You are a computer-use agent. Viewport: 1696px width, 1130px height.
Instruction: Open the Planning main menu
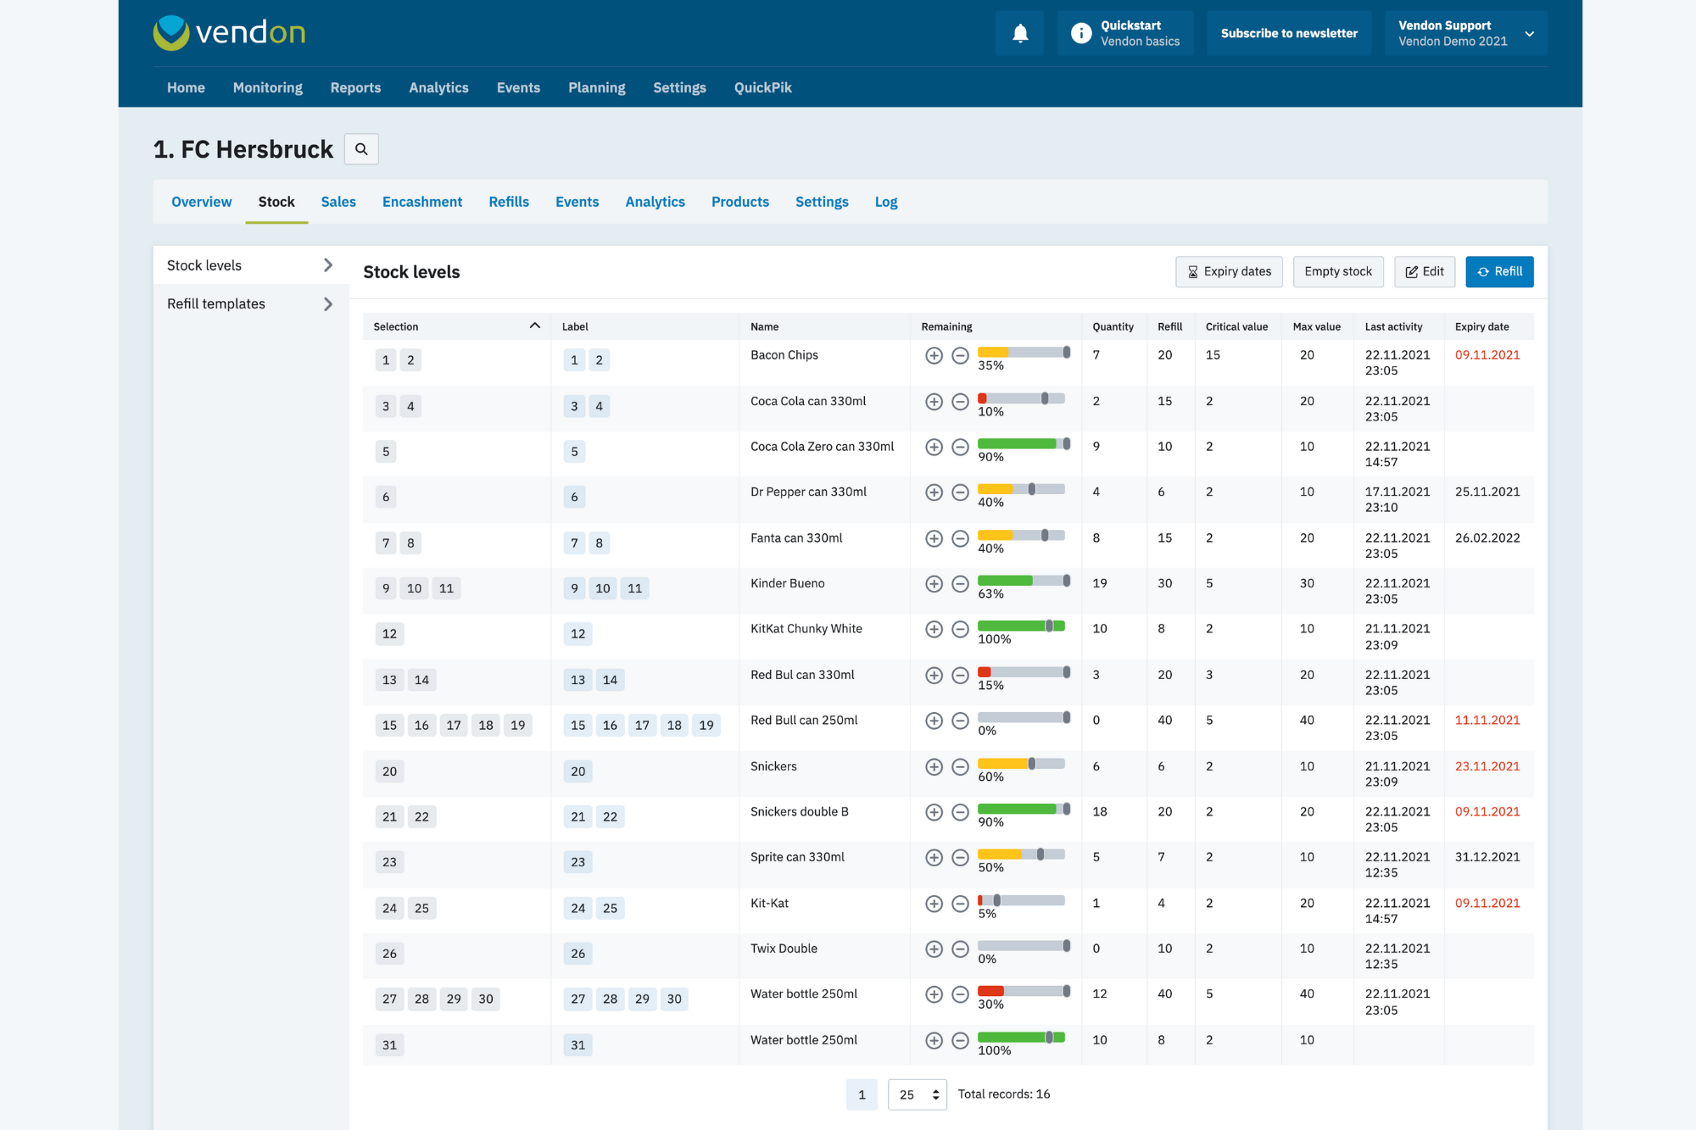pyautogui.click(x=597, y=87)
